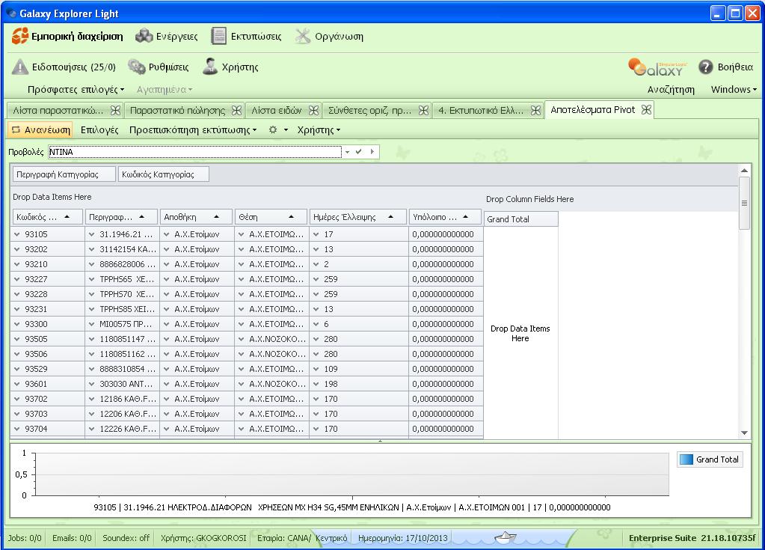Open the toolbar Χρήστης dropdown
Screen dimensions: 765x550
point(319,129)
